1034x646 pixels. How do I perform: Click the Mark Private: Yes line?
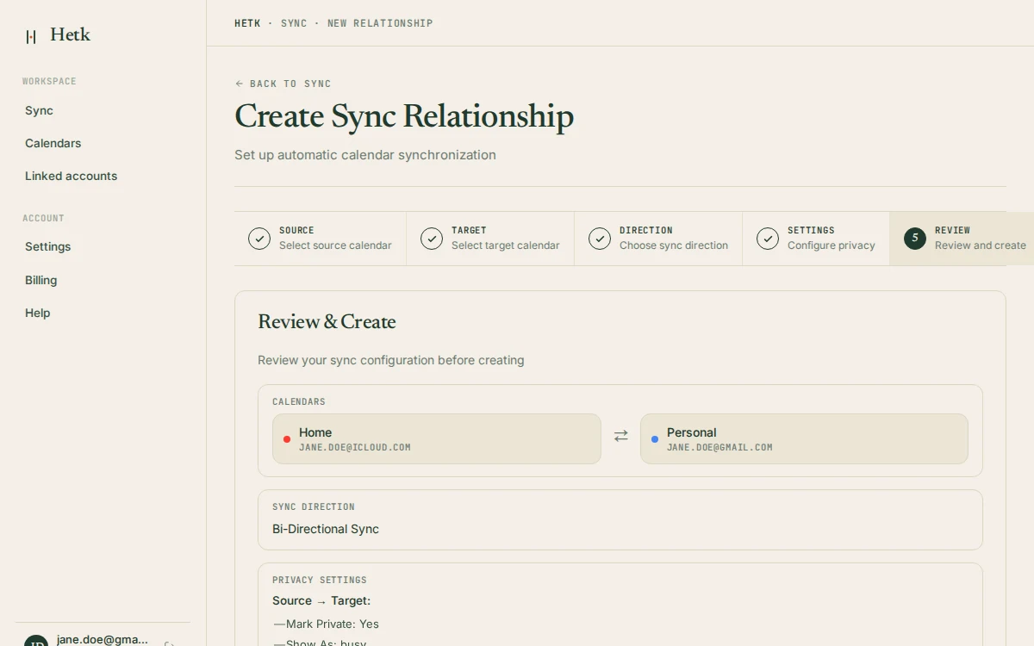(327, 624)
